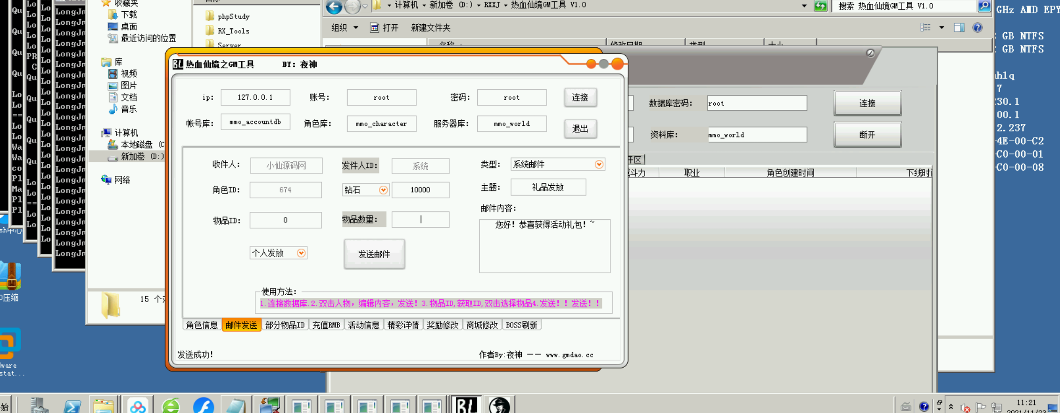The width and height of the screenshot is (1060, 413).
Task: Open the blue Flash icon on taskbar
Action: point(203,406)
